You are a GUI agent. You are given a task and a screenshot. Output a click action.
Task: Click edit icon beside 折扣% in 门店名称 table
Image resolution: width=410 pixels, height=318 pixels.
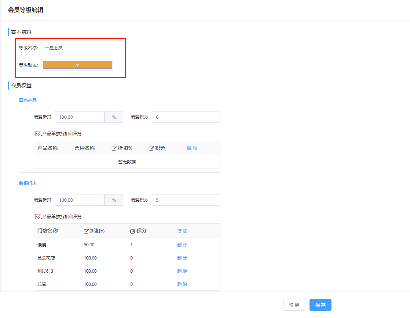pos(86,231)
